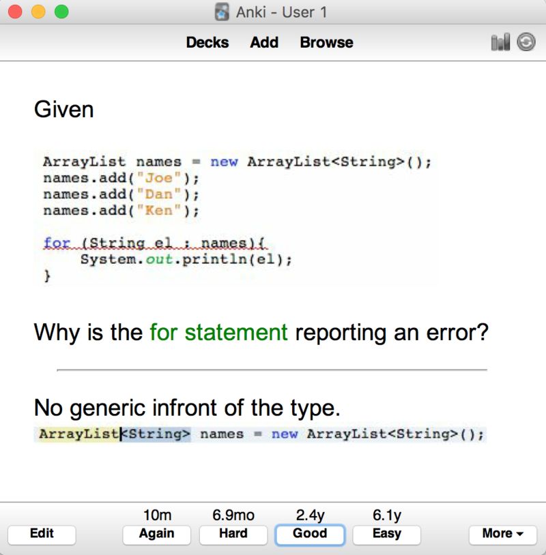This screenshot has width=546, height=555.
Task: Open the Add card dialog
Action: [x=263, y=42]
